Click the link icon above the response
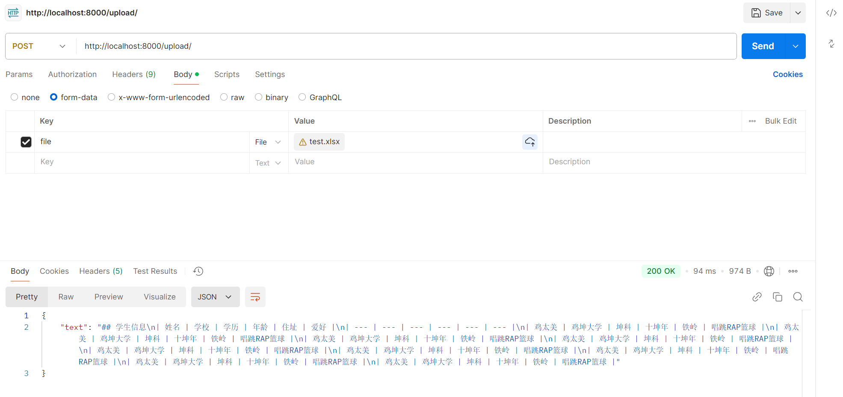This screenshot has height=397, width=843. 757,297
